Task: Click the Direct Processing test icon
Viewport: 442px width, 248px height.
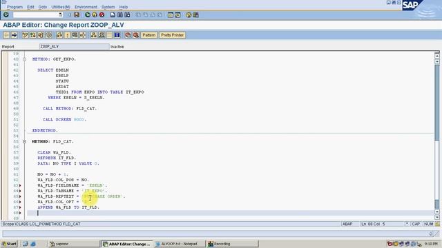Action: pyautogui.click(x=75, y=35)
